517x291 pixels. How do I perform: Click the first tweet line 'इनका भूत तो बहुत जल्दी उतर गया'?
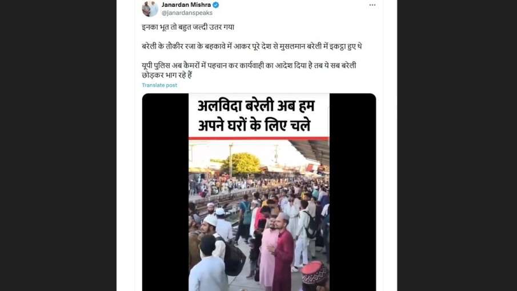point(188,27)
